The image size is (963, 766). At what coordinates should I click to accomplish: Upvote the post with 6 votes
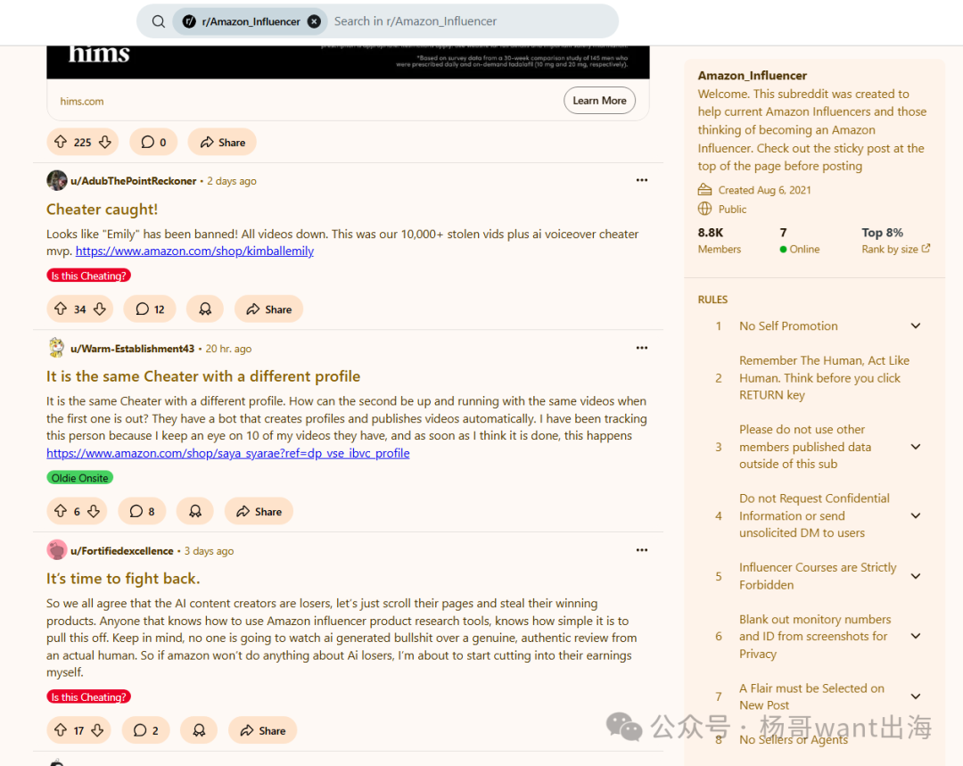(61, 511)
